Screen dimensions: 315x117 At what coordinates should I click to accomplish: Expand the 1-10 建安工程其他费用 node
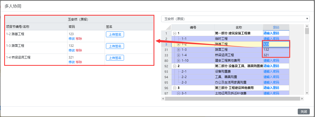pyautogui.click(x=179, y=61)
